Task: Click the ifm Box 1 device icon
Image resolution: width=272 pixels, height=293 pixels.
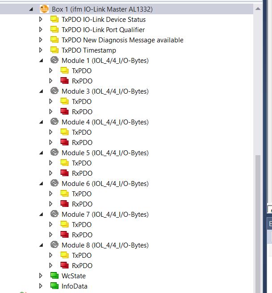Action: [x=44, y=9]
